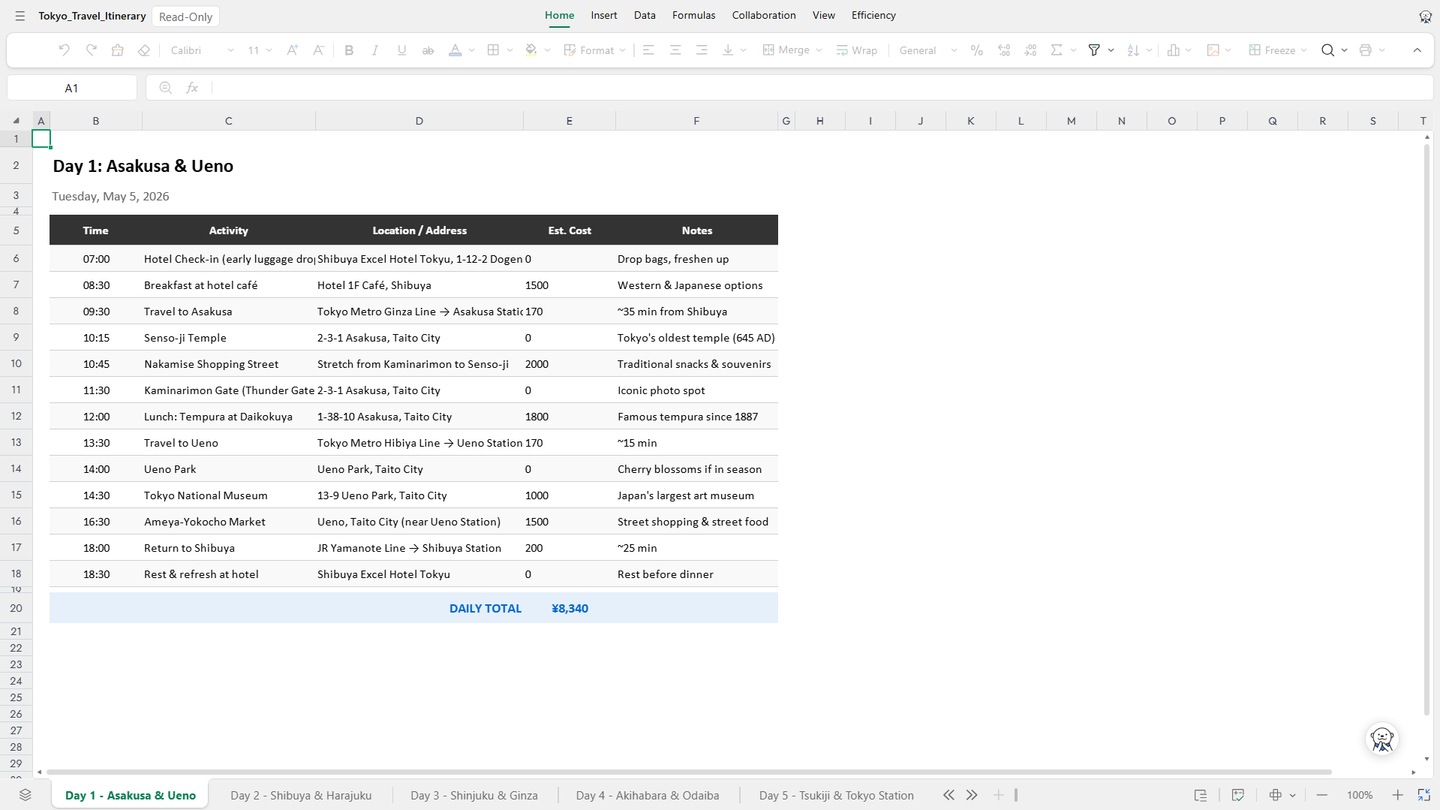Click the Merge cells button
1440x810 pixels.
[786, 50]
